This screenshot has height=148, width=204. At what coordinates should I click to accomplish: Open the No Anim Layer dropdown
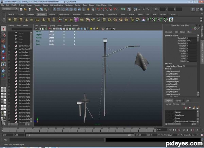[169, 135]
